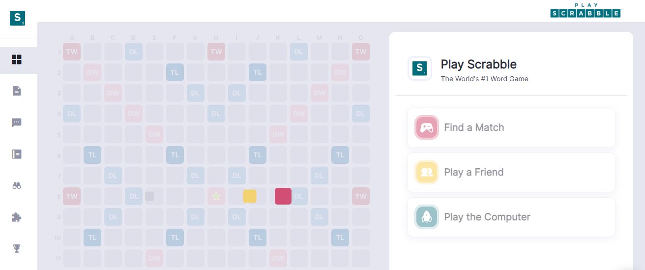Click the S tile icon next to Play Scrabble title
The height and width of the screenshot is (270, 645).
[420, 68]
